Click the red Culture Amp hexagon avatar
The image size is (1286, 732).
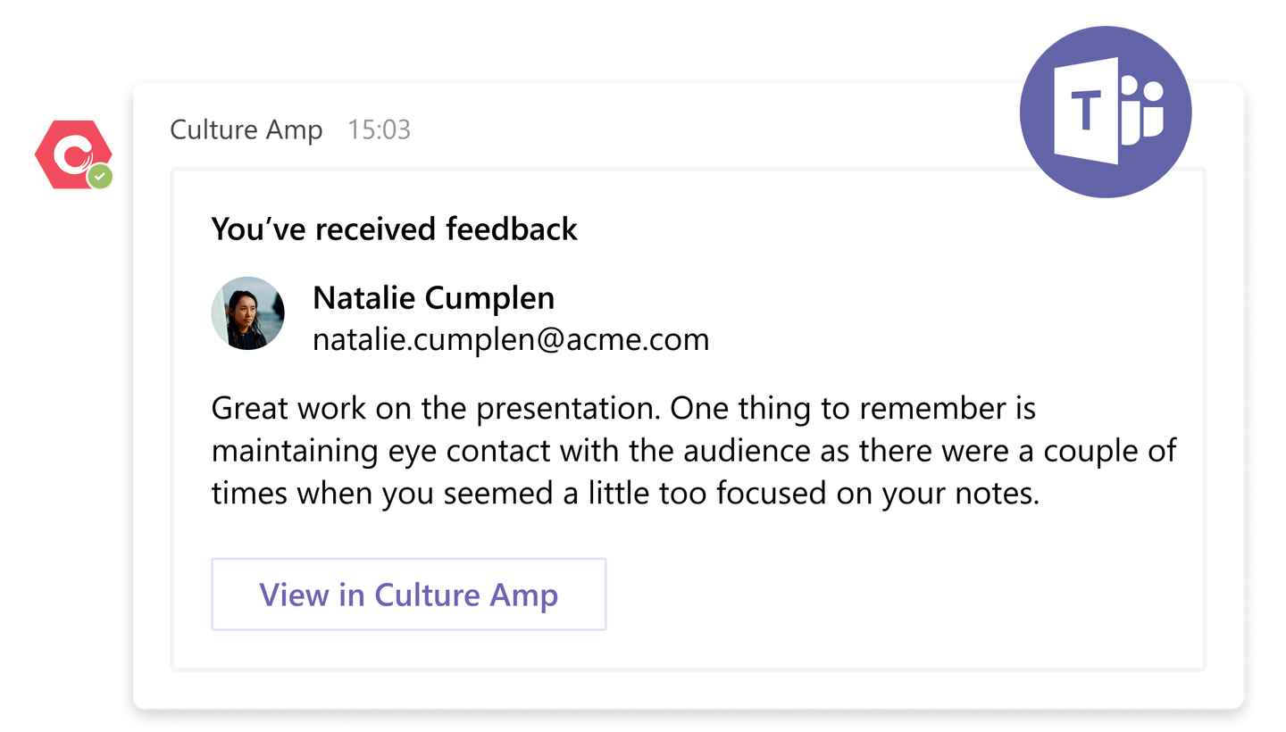pos(73,154)
